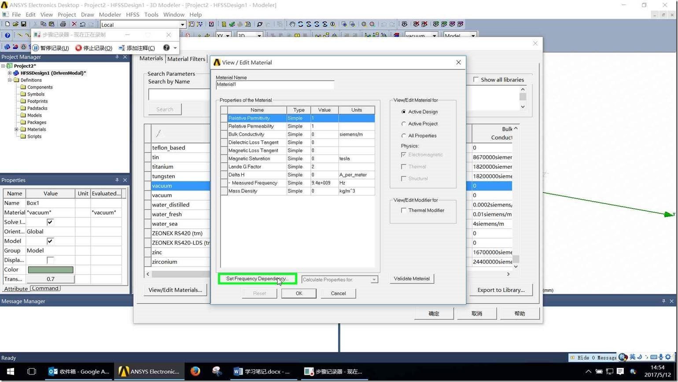
Task: Open Windows Start menu
Action: pyautogui.click(x=11, y=371)
